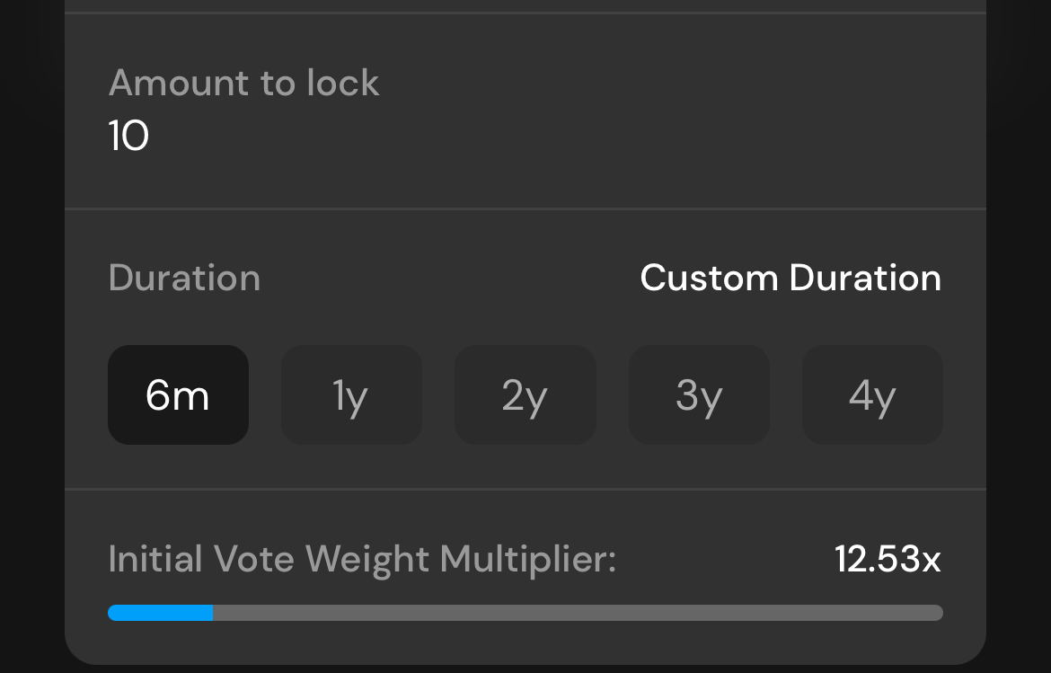Click the left end of multiplier bar
The height and width of the screenshot is (673, 1051).
click(113, 613)
